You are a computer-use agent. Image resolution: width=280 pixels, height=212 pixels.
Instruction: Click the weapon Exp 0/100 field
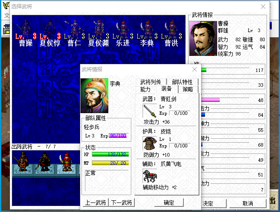[180, 113]
